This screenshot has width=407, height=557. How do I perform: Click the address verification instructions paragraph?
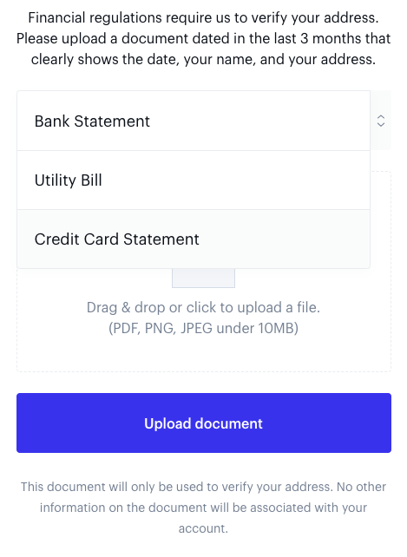tap(203, 38)
